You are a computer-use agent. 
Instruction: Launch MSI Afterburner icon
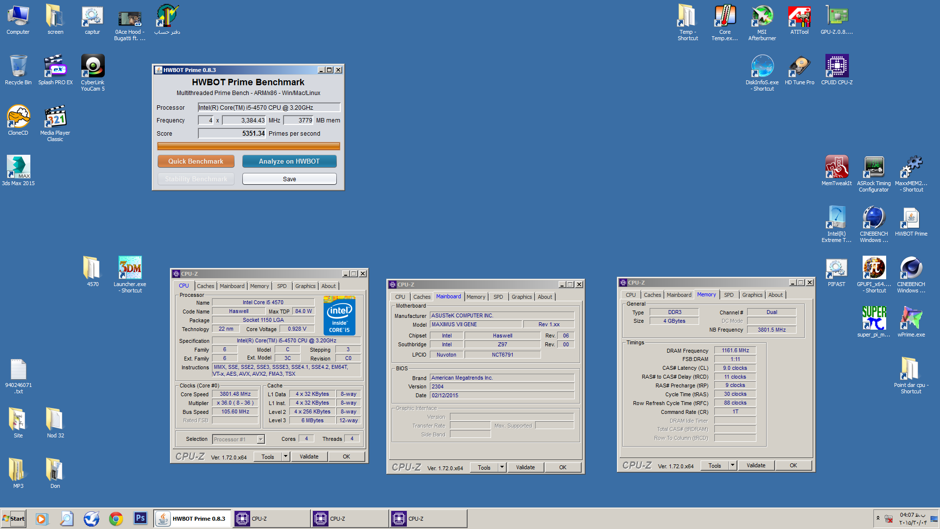click(762, 22)
